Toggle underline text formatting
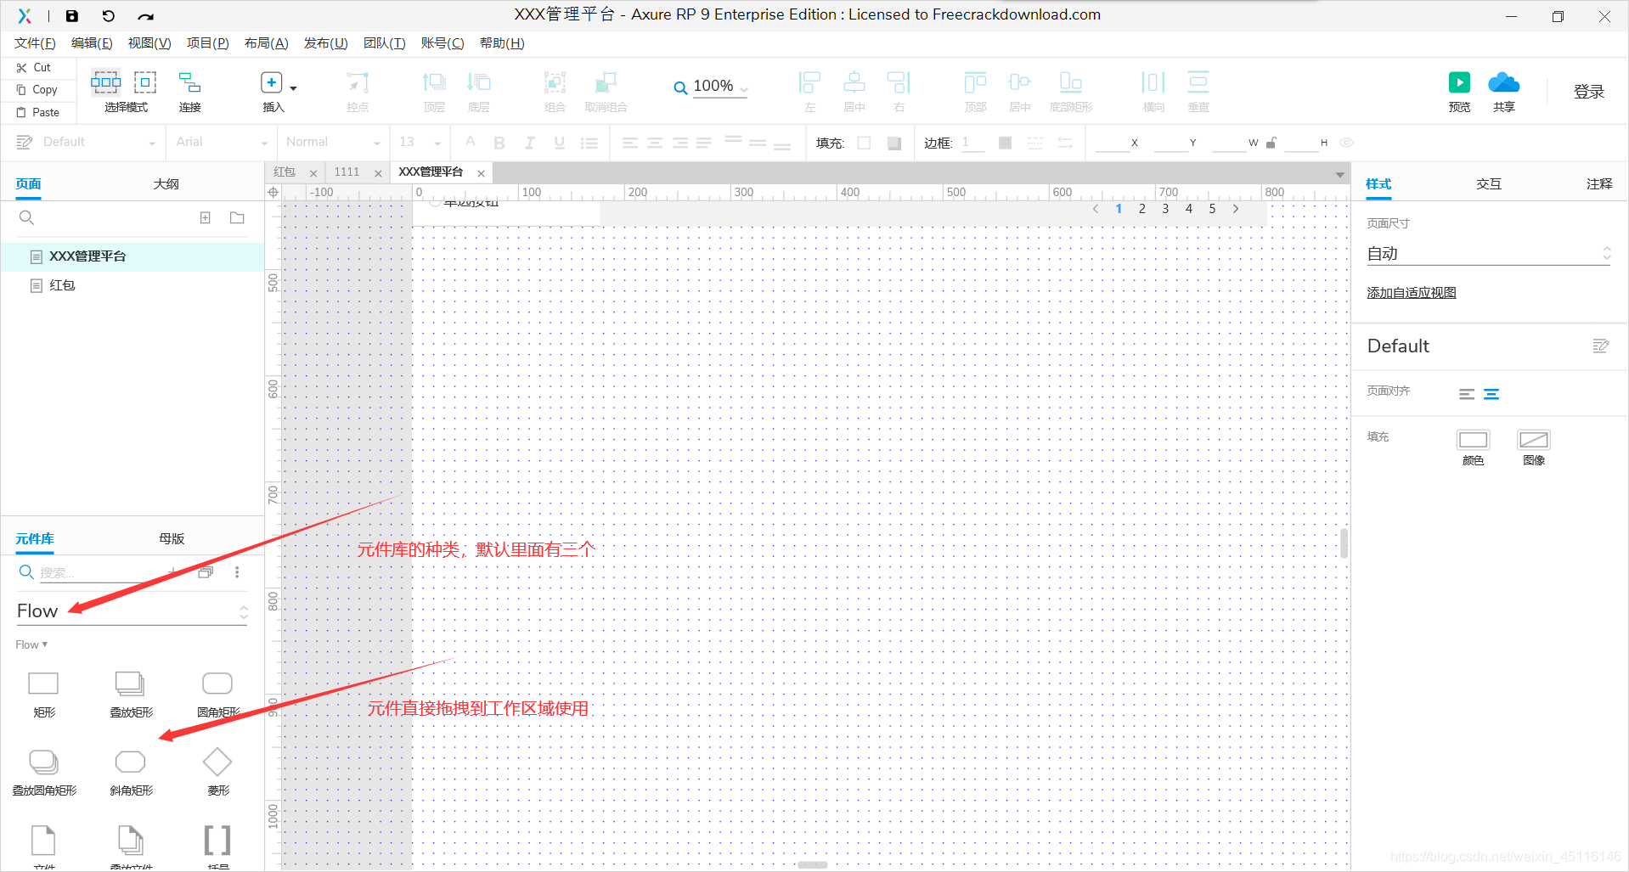This screenshot has width=1629, height=872. coord(559,143)
